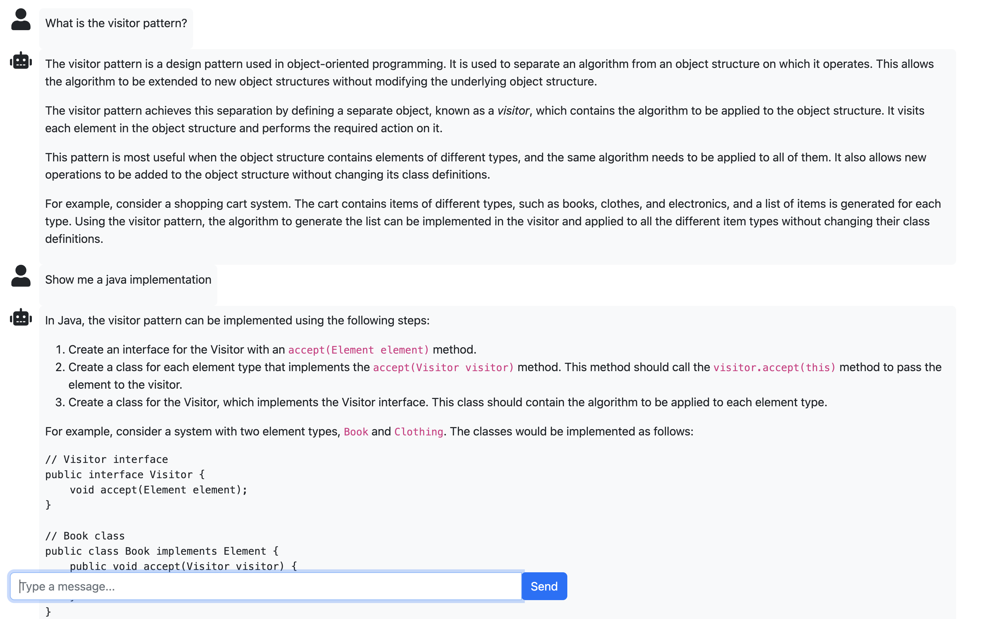This screenshot has width=984, height=619.
Task: Click the Visitor interface code block
Action: [143, 481]
